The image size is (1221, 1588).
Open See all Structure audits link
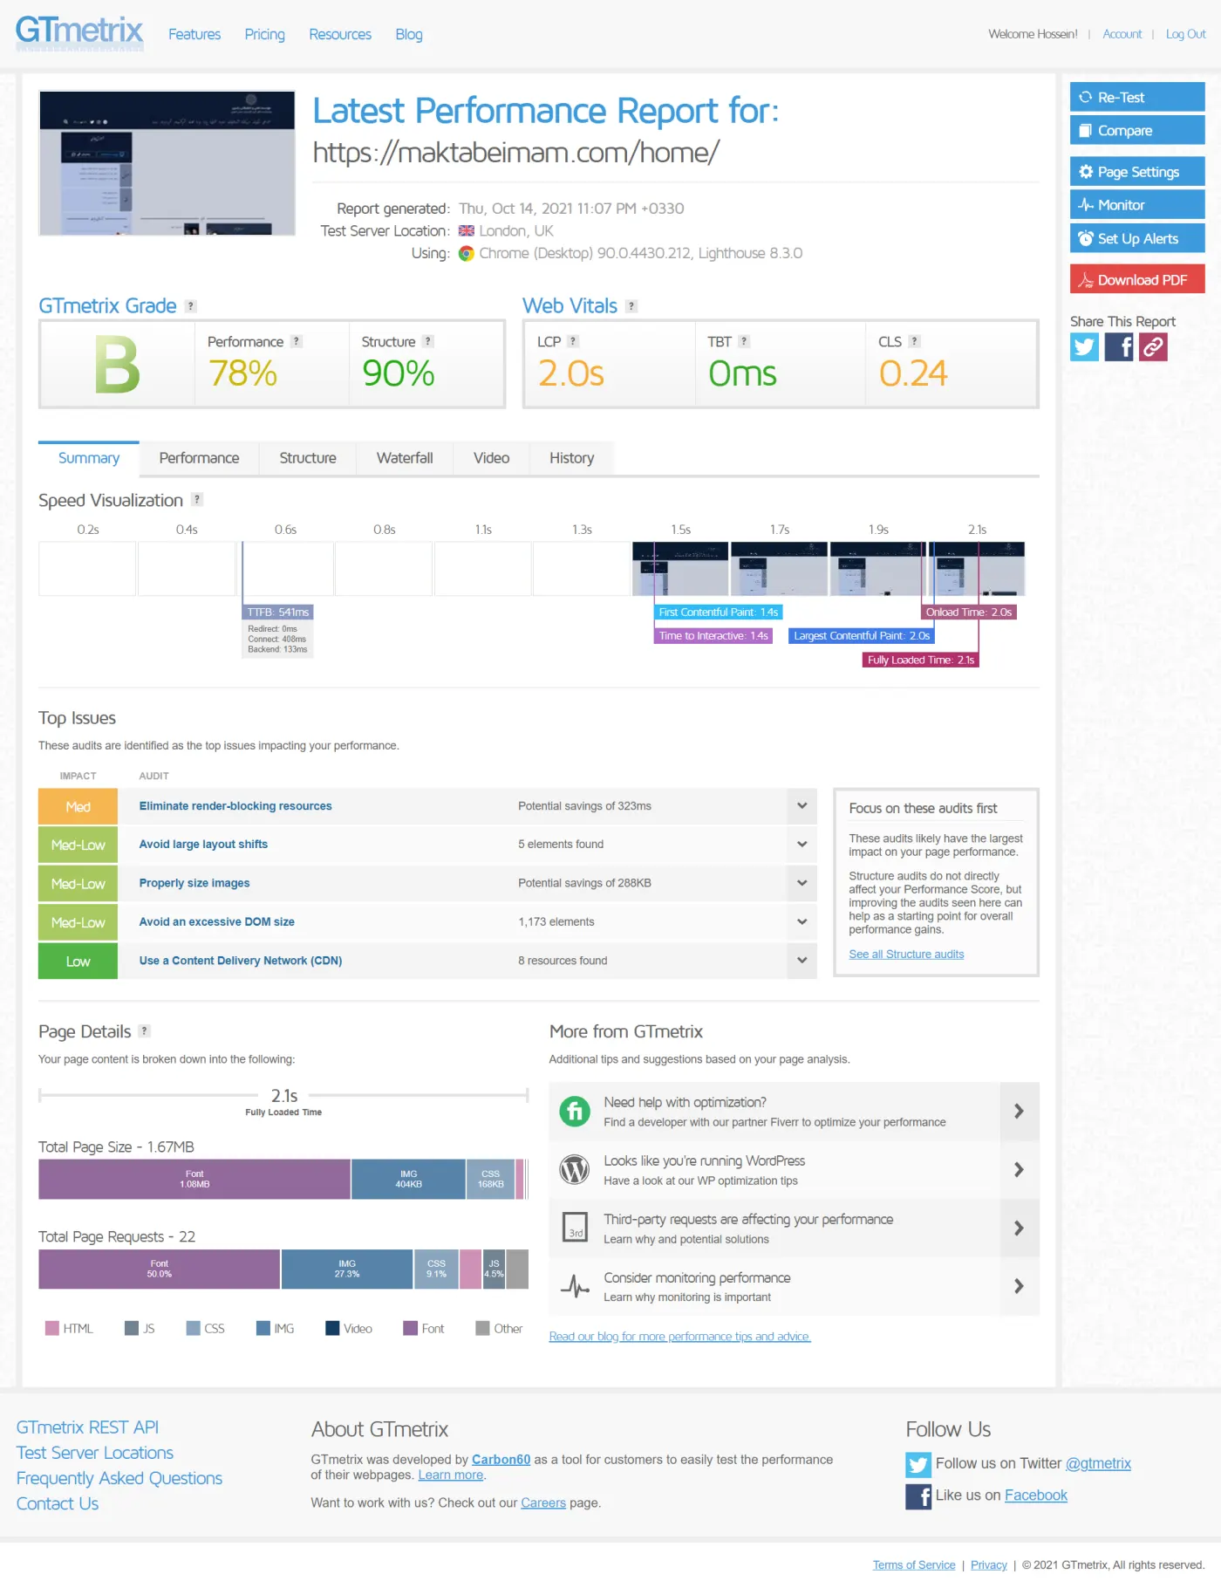click(x=906, y=955)
